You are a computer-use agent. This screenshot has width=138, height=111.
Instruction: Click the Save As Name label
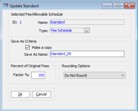tap(36, 54)
